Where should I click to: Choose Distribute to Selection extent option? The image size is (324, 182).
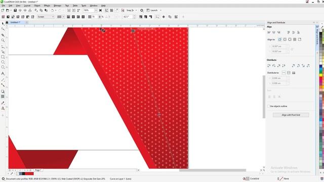pyautogui.click(x=283, y=73)
